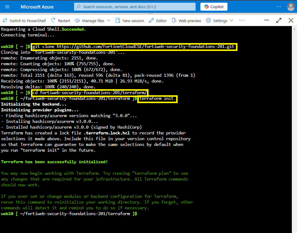297x233 pixels.
Task: Click 'remote: Enumerating objects: 2151, done.' line
Action: 50,58
